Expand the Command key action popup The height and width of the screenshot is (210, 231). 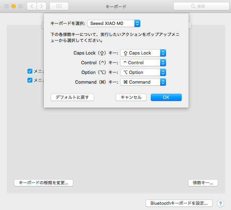[x=143, y=82]
